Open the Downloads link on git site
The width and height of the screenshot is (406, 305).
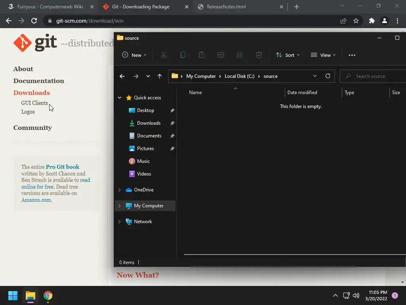[x=32, y=93]
